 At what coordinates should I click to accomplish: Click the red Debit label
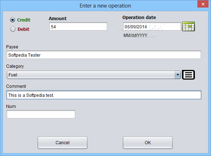click(23, 29)
